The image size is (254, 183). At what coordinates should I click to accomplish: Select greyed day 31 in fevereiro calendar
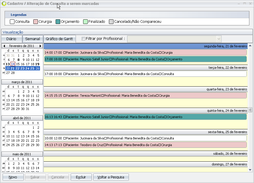13,55
